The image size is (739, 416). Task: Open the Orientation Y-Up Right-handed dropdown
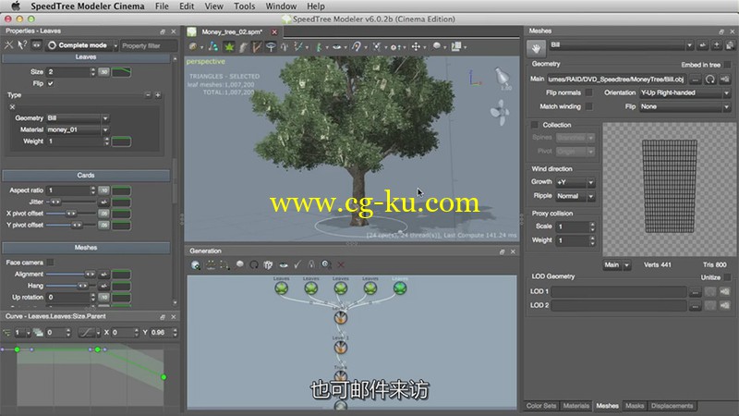(x=684, y=93)
